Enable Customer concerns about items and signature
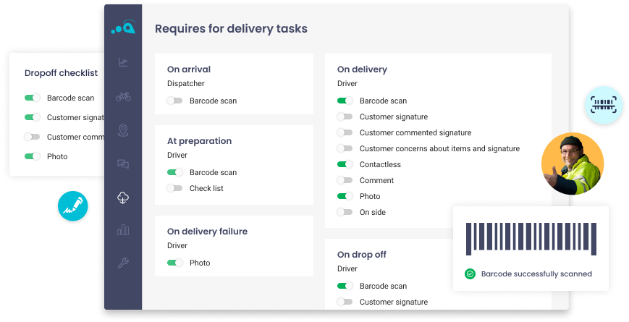The width and height of the screenshot is (629, 322). tap(345, 149)
